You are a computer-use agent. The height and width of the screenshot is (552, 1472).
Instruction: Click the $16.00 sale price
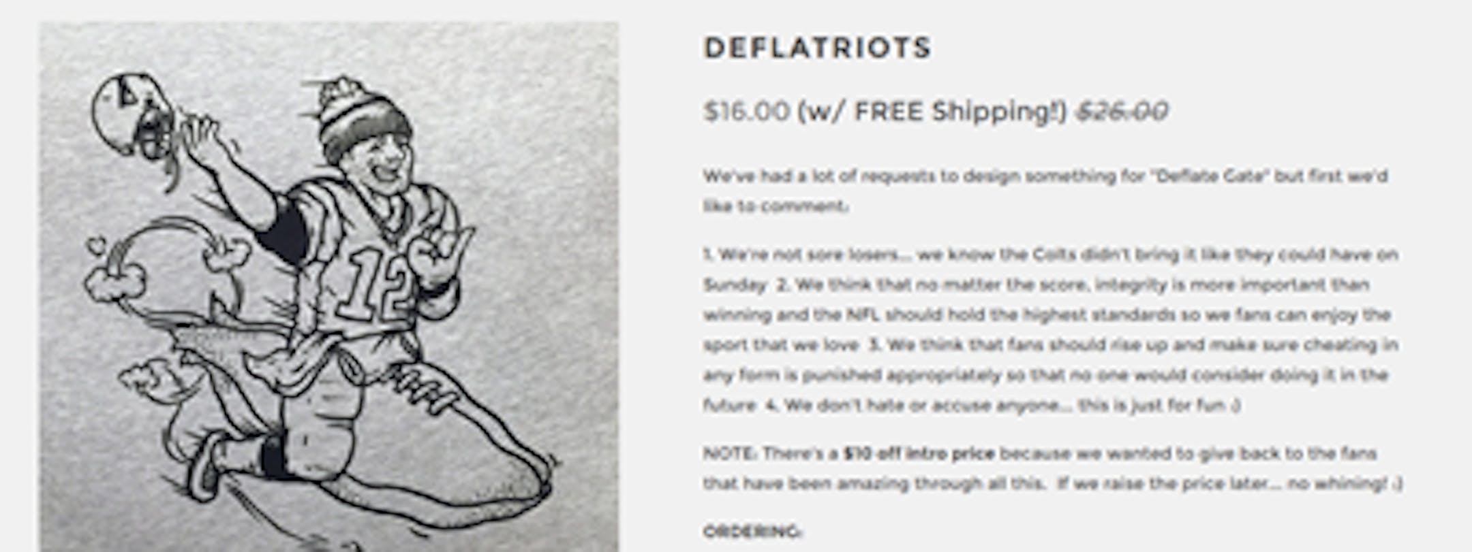point(746,111)
